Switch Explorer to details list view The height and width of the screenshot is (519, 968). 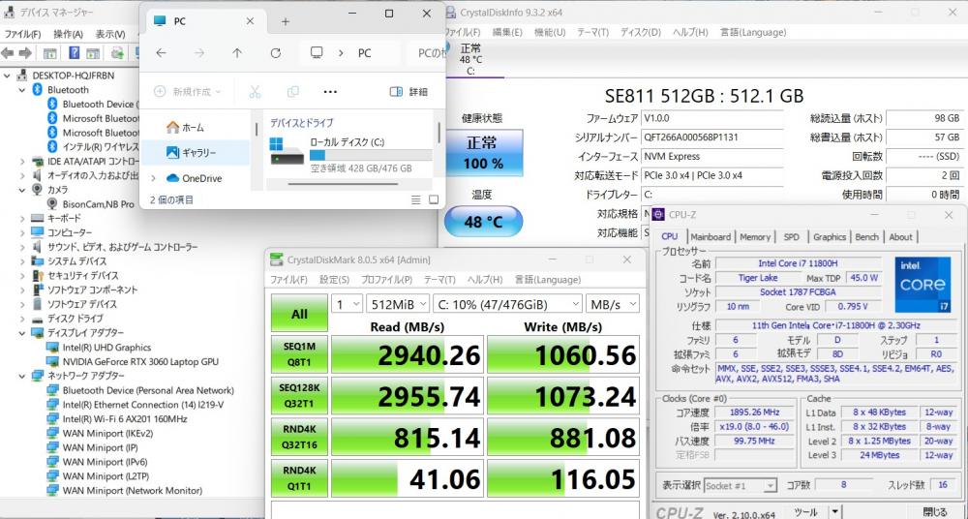(x=416, y=199)
